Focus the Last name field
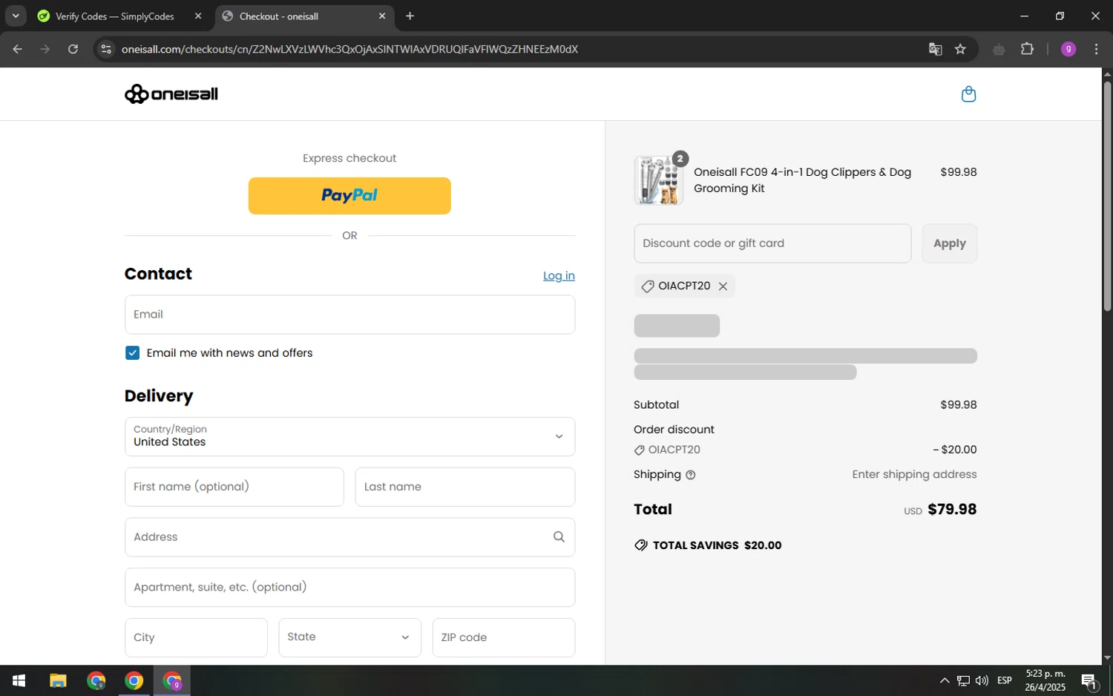The width and height of the screenshot is (1113, 696). pyautogui.click(x=465, y=487)
